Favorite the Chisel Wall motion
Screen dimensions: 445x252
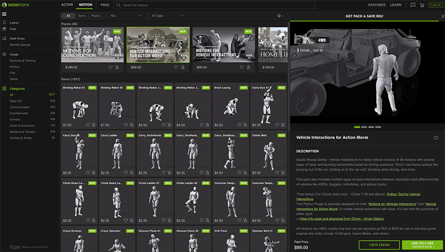click(x=277, y=173)
